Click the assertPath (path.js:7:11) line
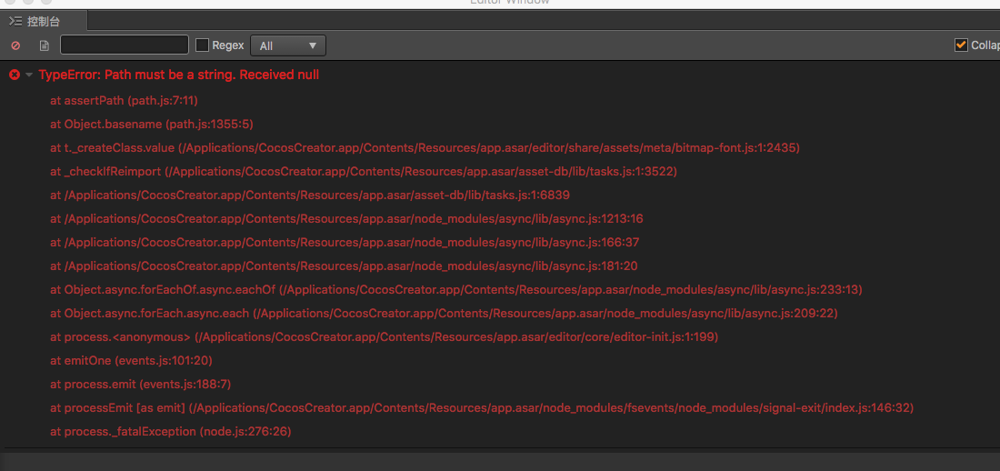 pyautogui.click(x=124, y=100)
